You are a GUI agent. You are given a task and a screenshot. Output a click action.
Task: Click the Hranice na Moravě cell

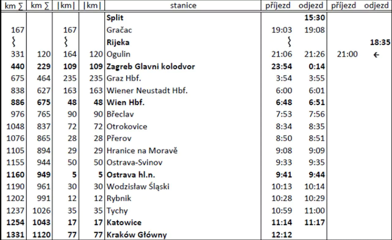tap(142, 150)
